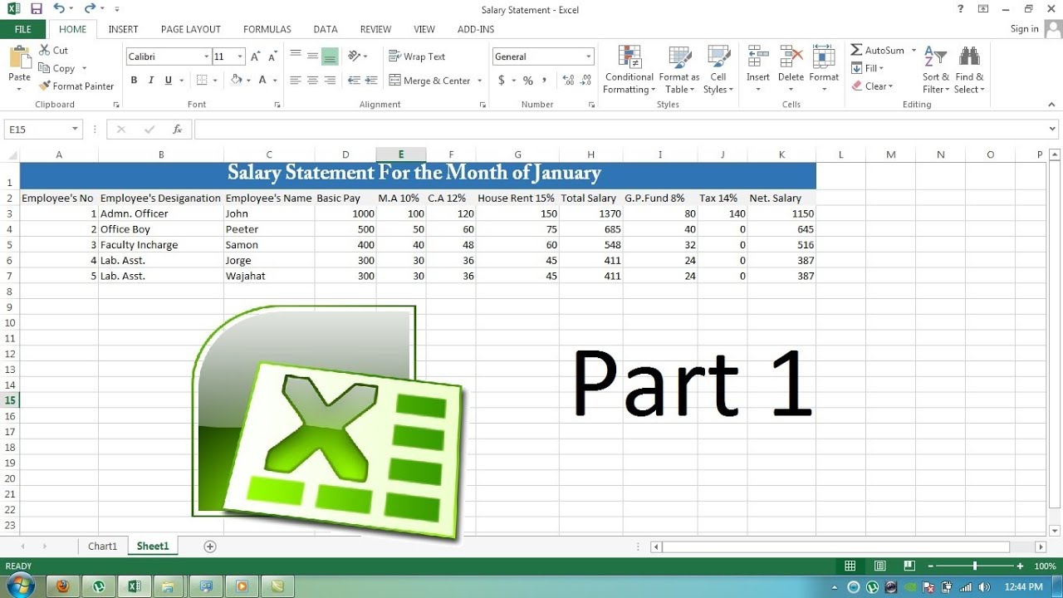Switch to the INSERT tab
This screenshot has height=598, width=1063.
pyautogui.click(x=123, y=29)
